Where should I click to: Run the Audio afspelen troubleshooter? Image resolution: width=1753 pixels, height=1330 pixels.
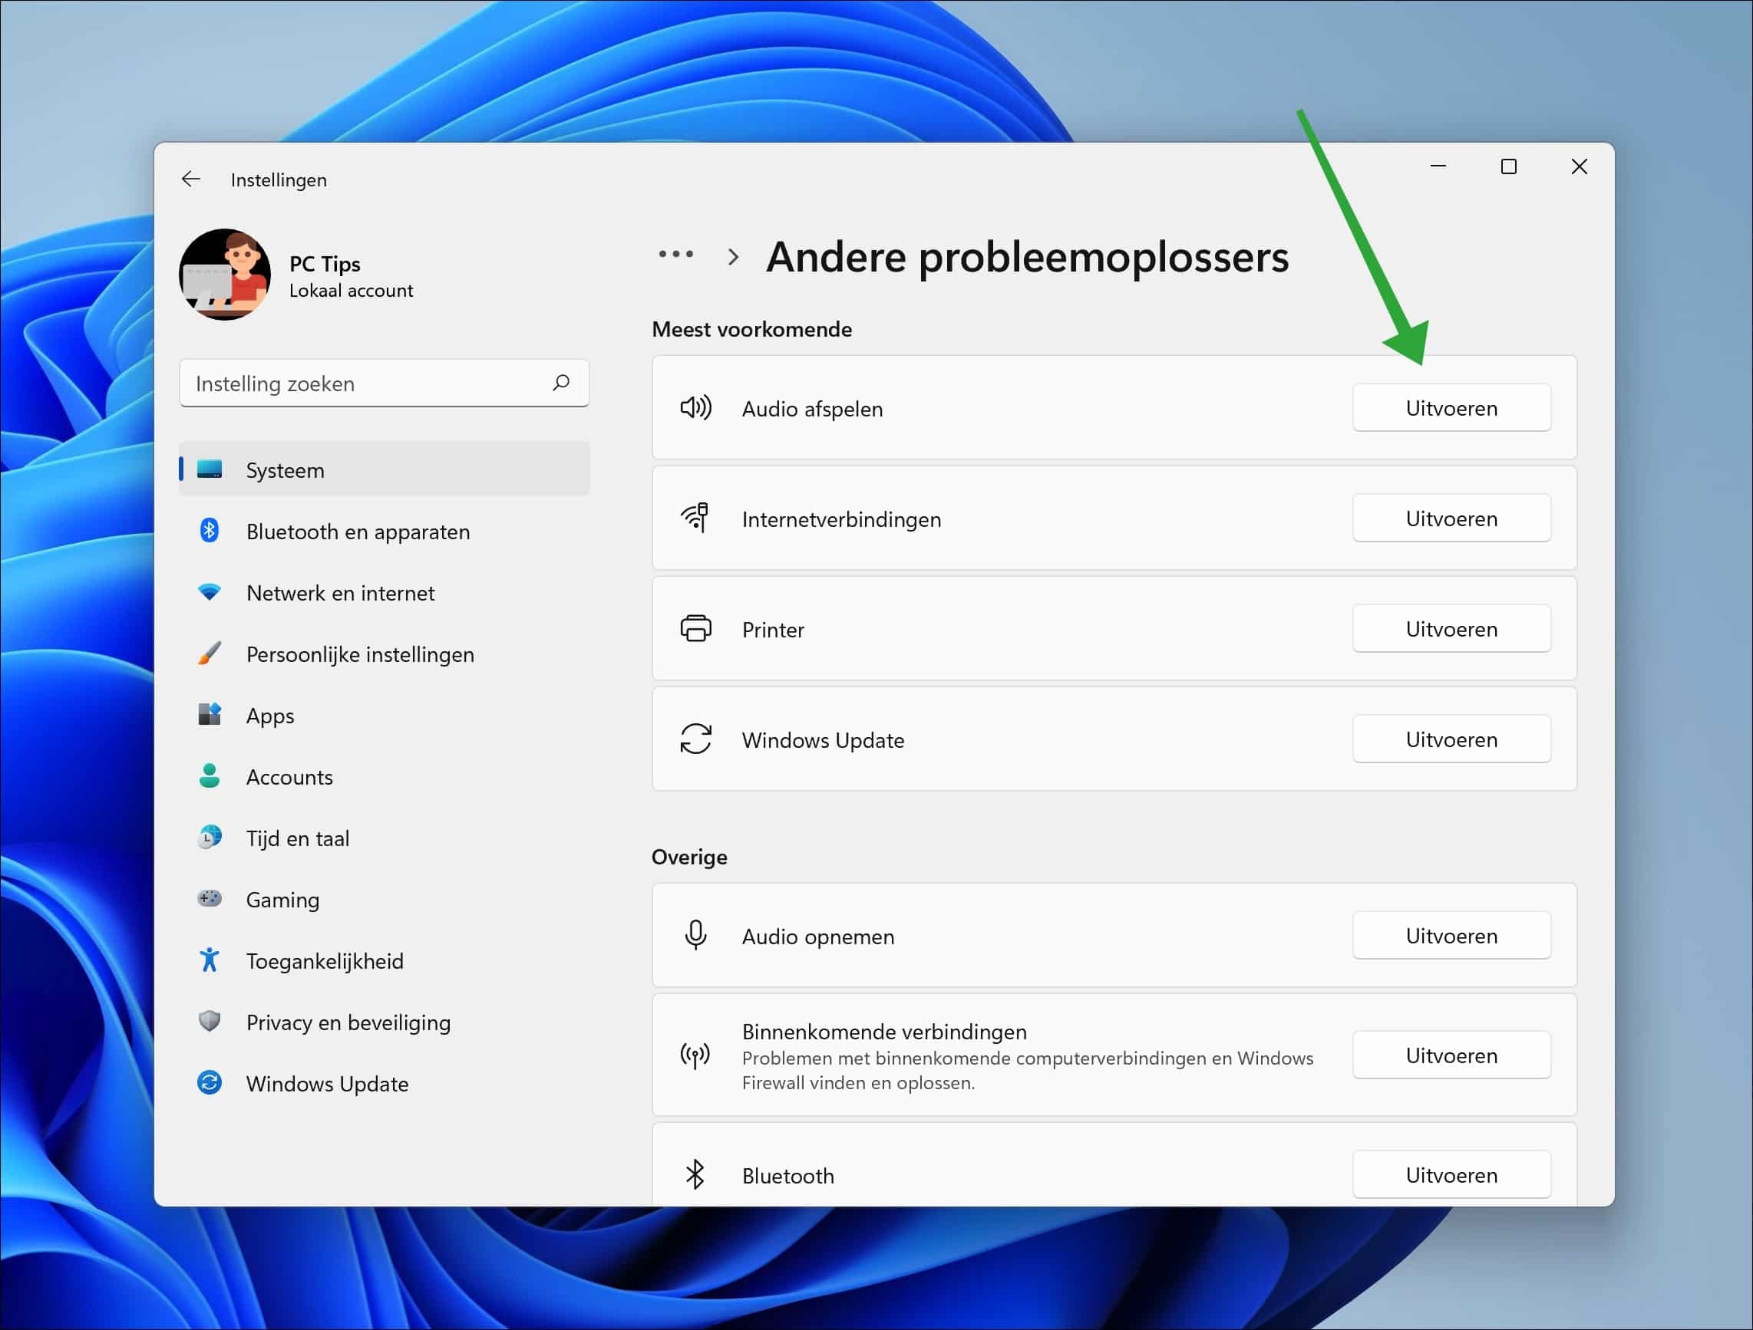click(x=1451, y=408)
